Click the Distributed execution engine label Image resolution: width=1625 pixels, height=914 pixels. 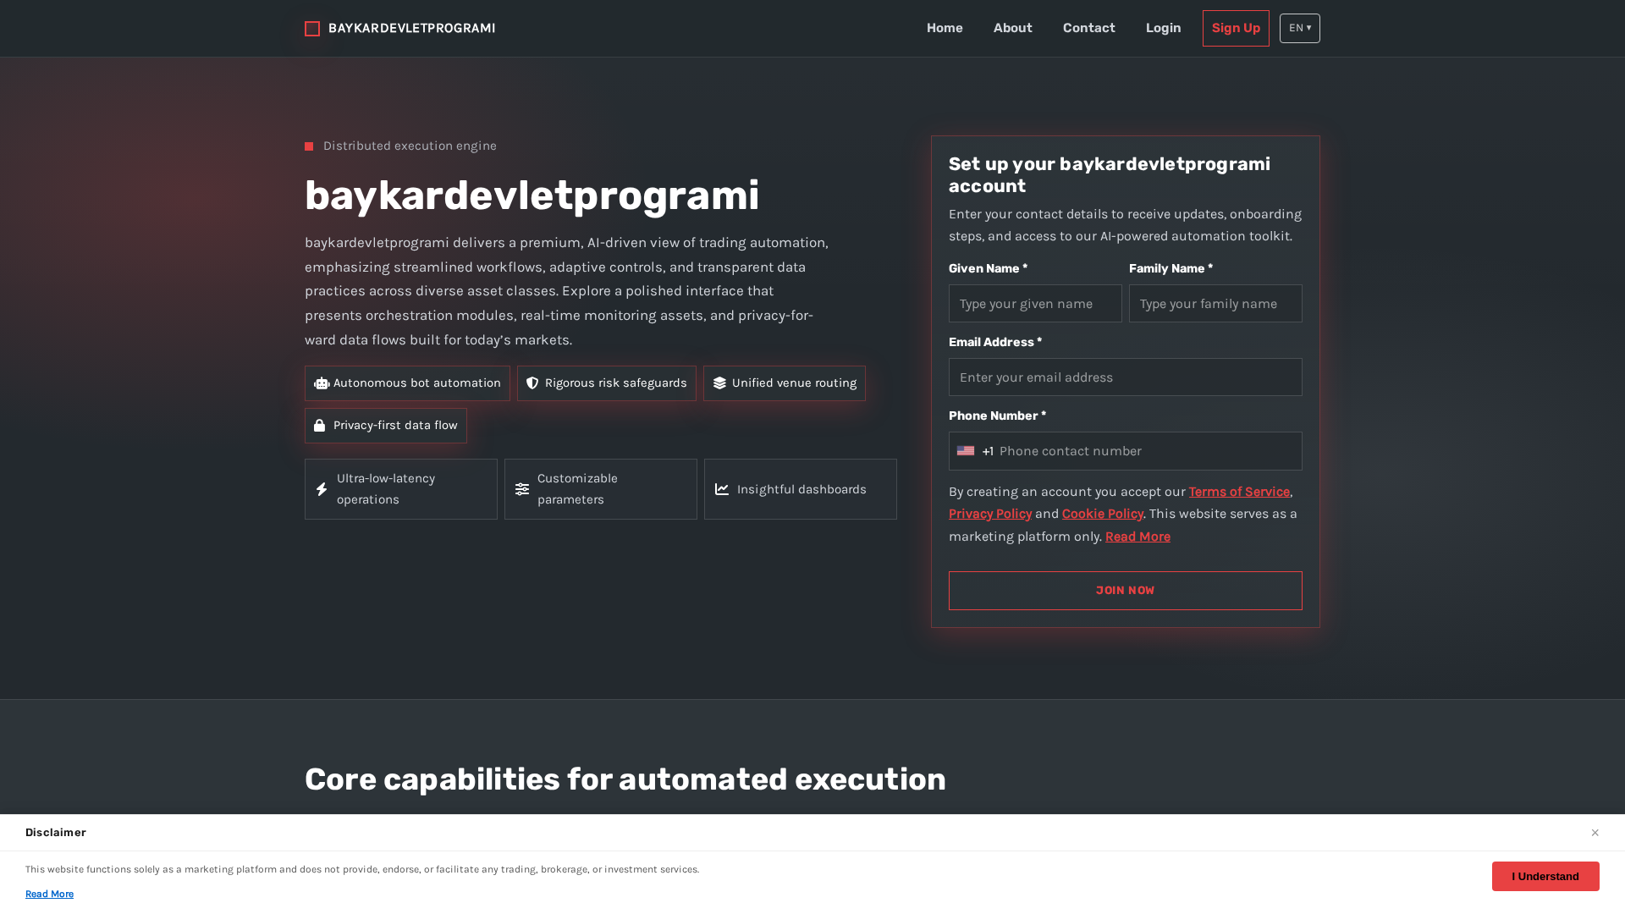tap(410, 146)
